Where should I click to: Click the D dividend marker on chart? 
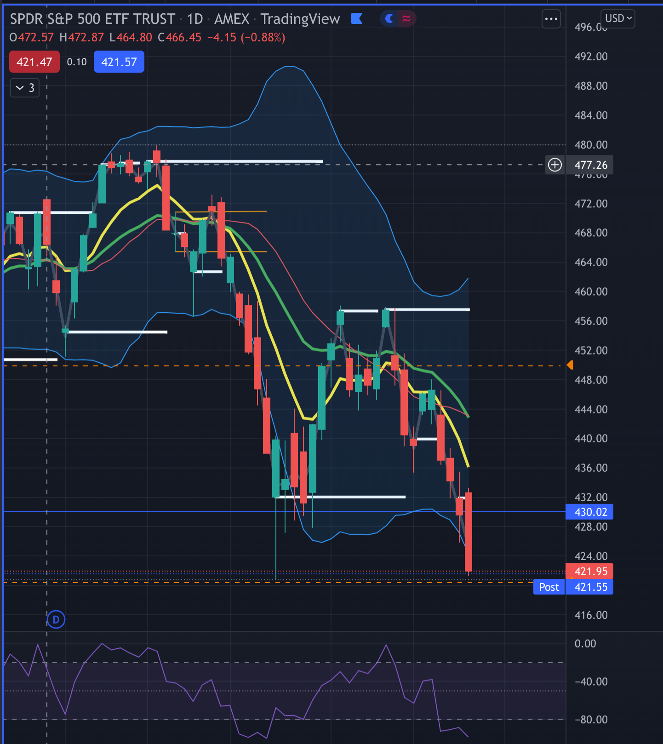pyautogui.click(x=56, y=620)
